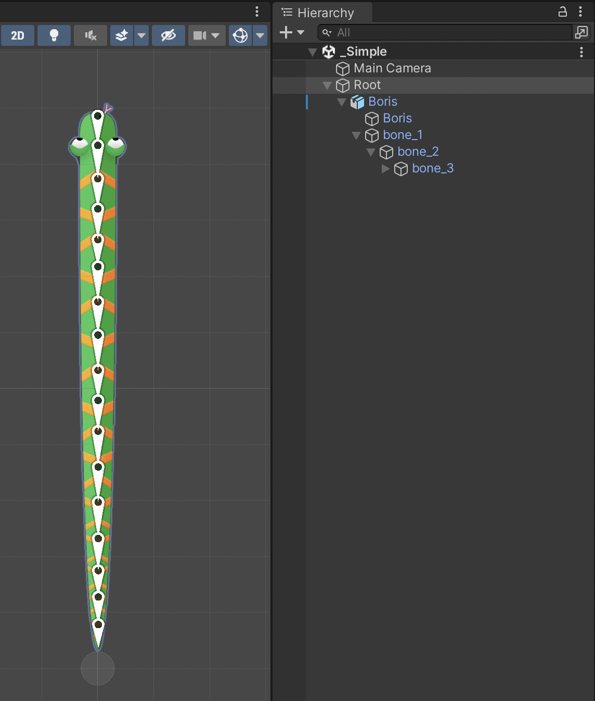Toggle scene visibility of hidden objects
Viewport: 595px width, 701px height.
pyautogui.click(x=168, y=35)
